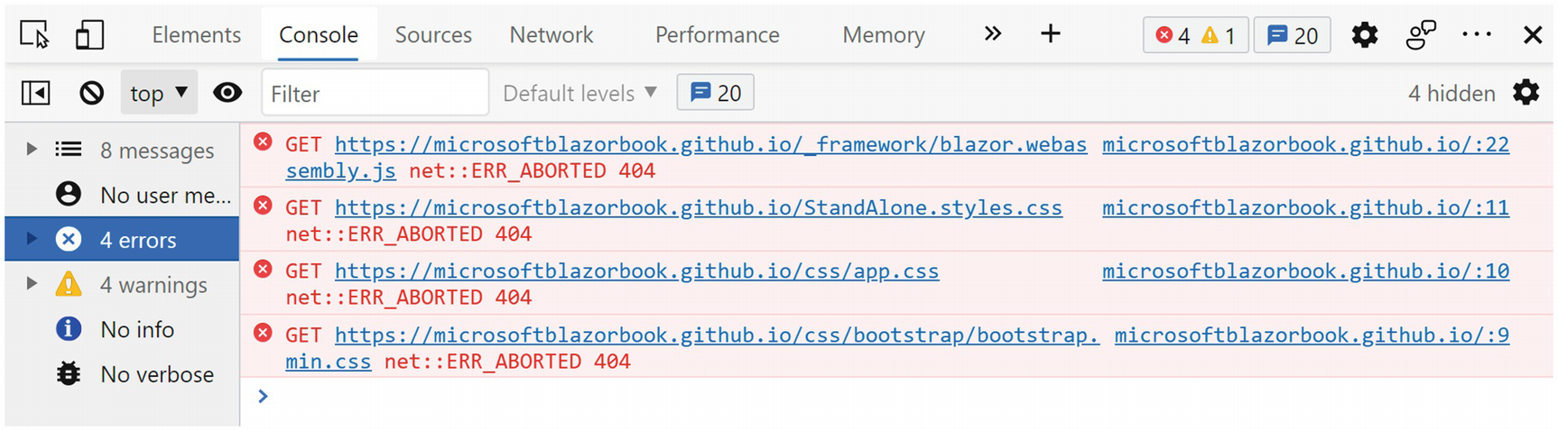Screen dimensions: 1558x431
Task: Click the 20 issues button in filter bar
Action: 715,93
